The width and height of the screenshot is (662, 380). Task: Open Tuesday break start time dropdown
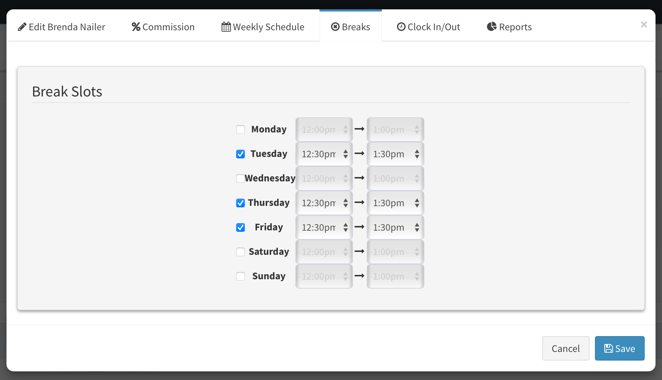[324, 154]
